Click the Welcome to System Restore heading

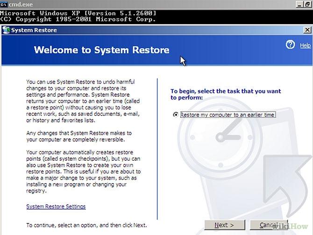[x=101, y=50]
